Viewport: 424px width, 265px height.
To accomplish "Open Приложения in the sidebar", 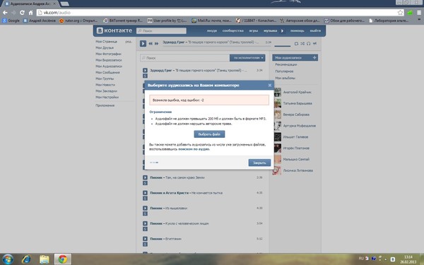I will click(105, 105).
